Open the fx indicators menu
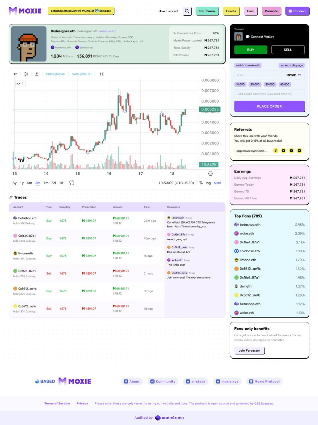Screen dimensions: 318x425 (37, 74)
